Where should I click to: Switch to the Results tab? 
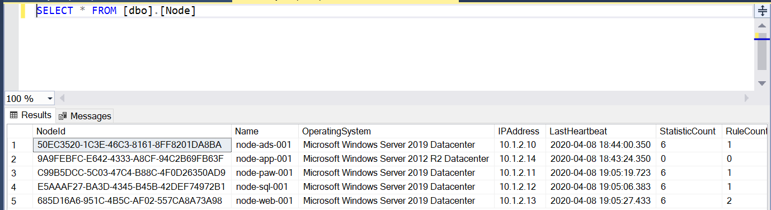(31, 115)
